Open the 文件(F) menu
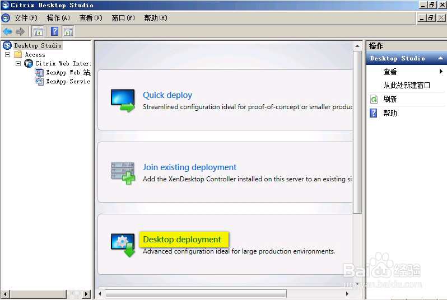The image size is (447, 300). pos(26,18)
